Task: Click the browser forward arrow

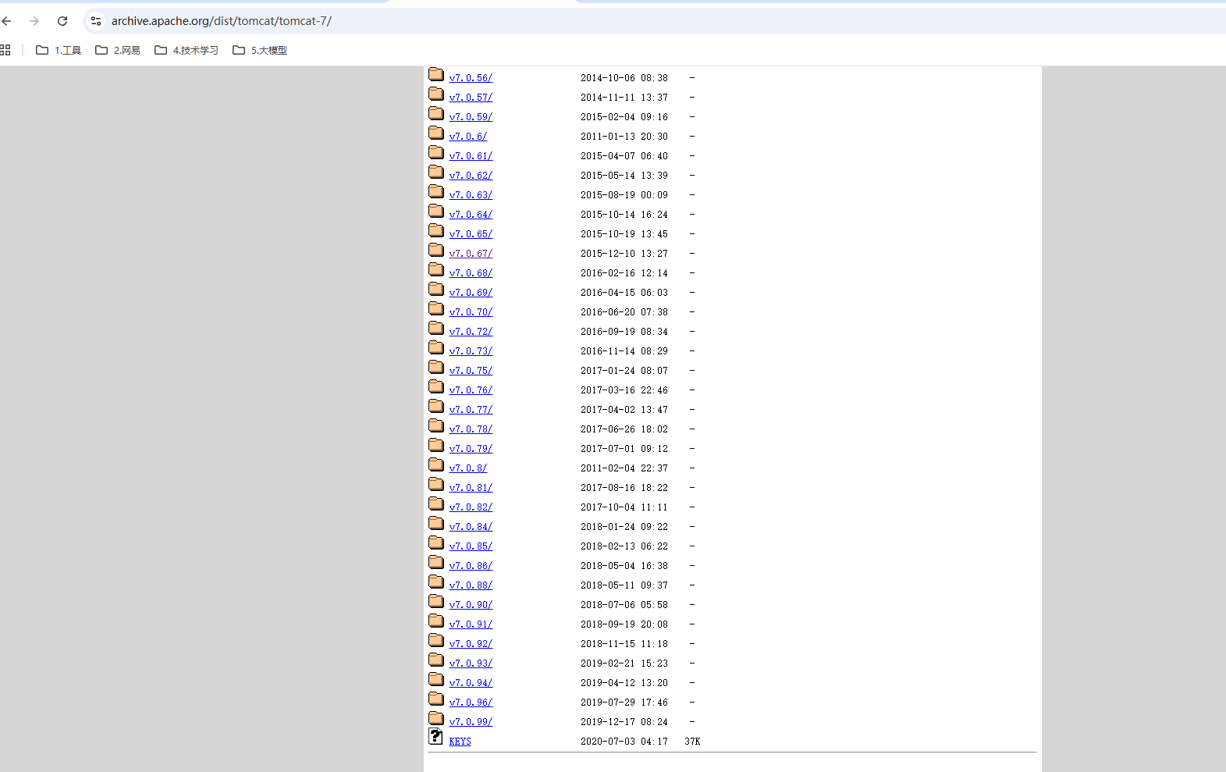Action: click(34, 21)
